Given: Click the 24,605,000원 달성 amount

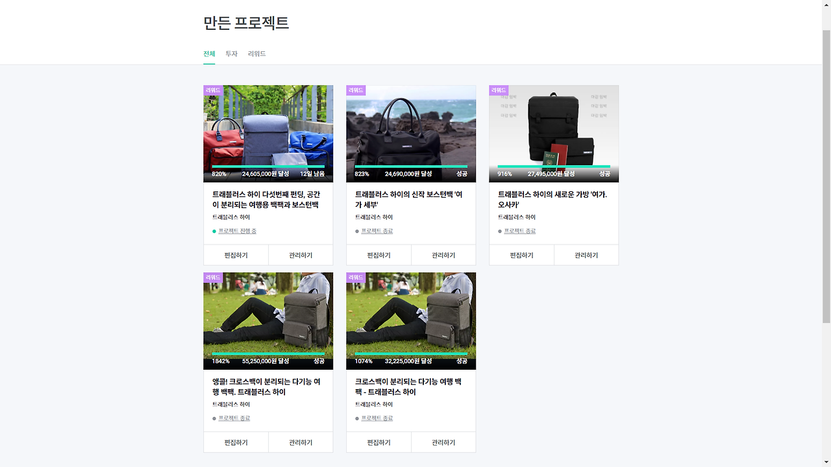Looking at the screenshot, I should tap(266, 174).
